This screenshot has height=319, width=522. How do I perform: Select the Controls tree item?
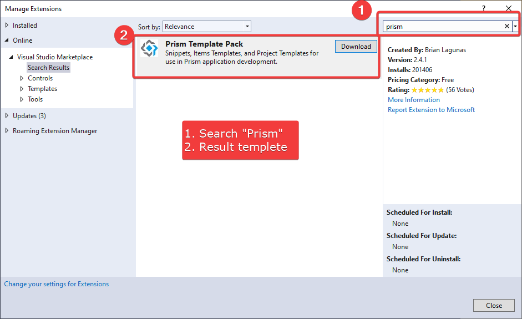pyautogui.click(x=40, y=78)
